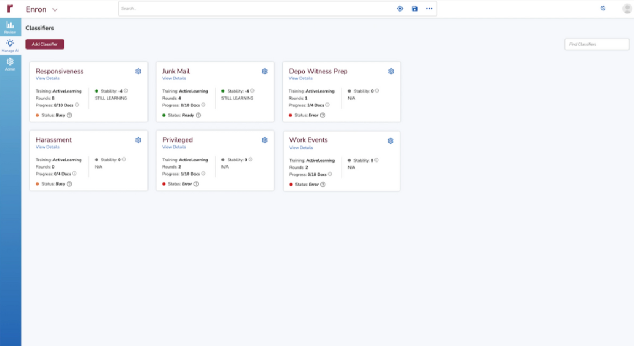Open settings gear for Harassment classifier

(x=138, y=140)
